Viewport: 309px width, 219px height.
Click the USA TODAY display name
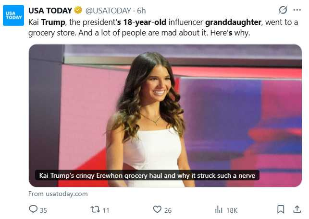(50, 10)
